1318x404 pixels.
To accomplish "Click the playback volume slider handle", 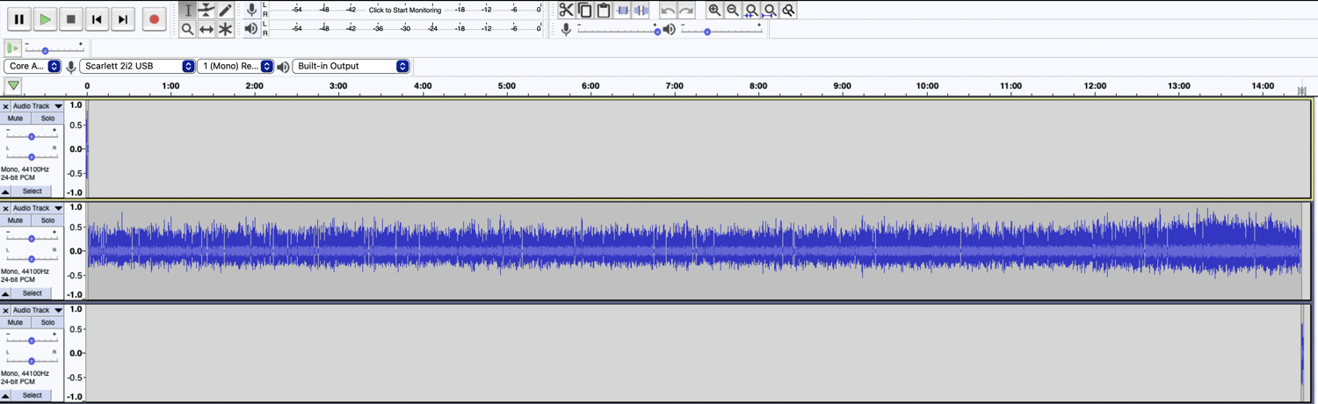I will coord(707,32).
